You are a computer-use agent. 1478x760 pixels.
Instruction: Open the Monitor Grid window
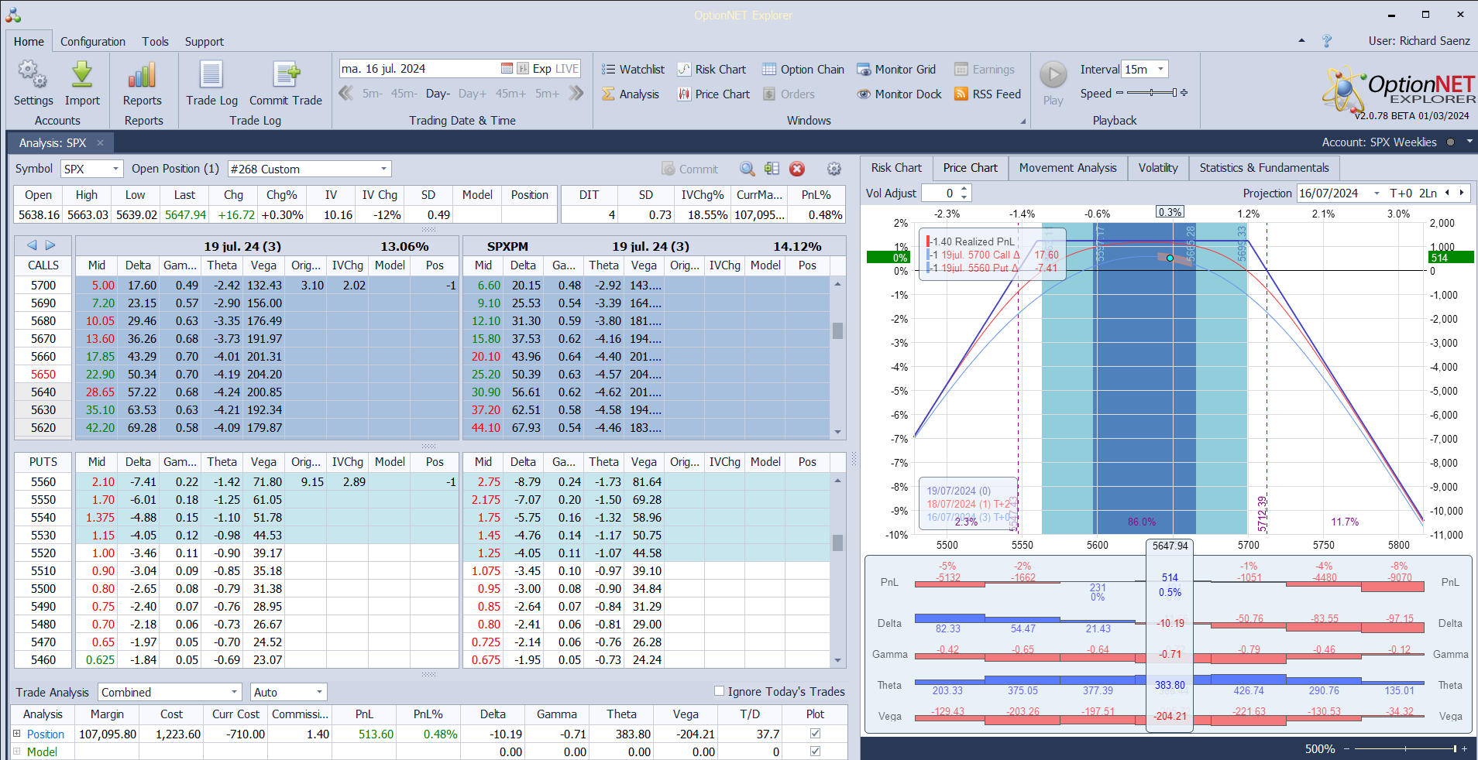(895, 70)
